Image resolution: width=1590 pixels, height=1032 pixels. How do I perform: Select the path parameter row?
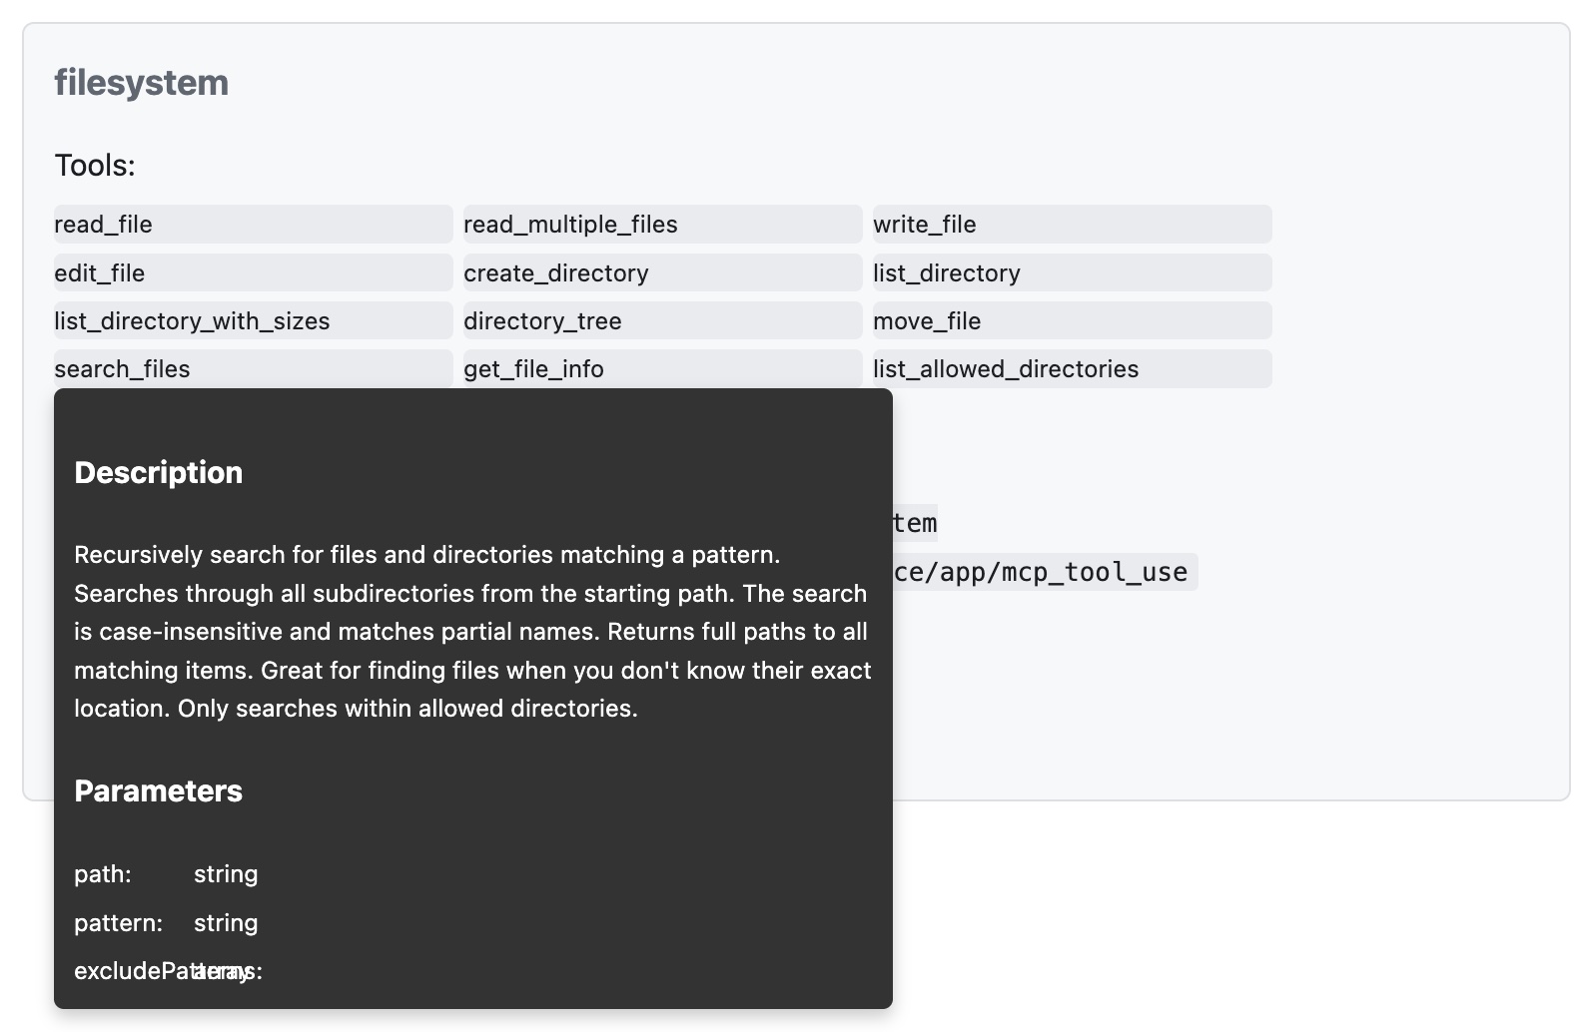[x=167, y=874]
